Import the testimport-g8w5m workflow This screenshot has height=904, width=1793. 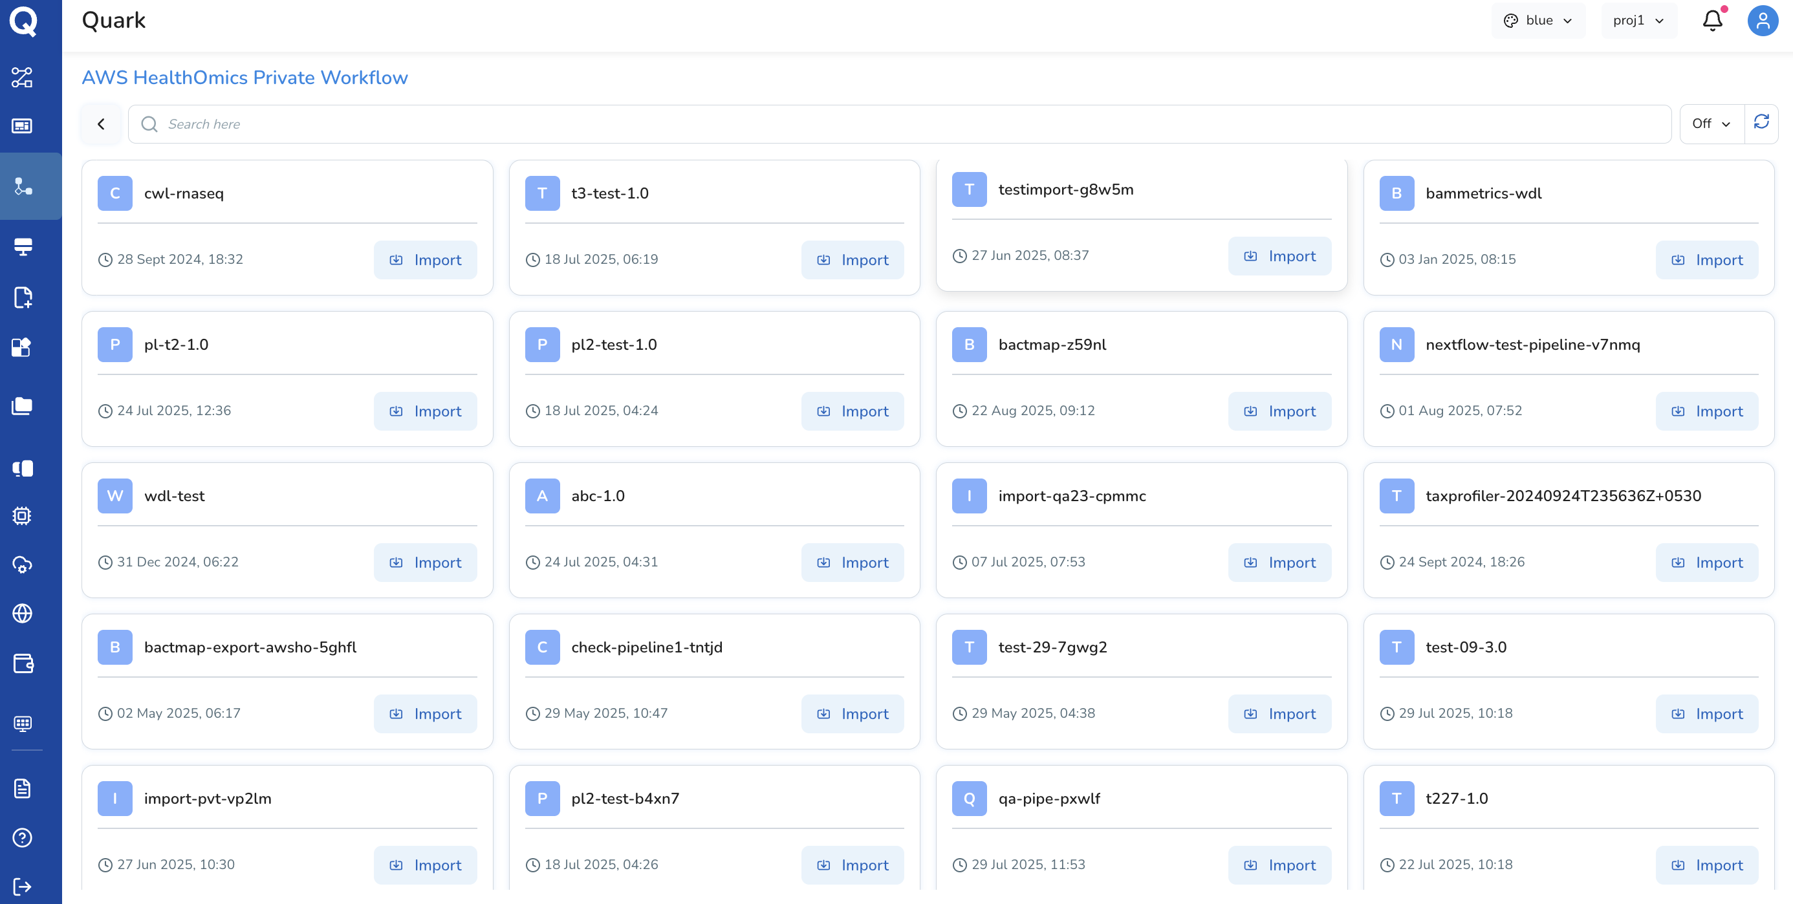tap(1280, 256)
